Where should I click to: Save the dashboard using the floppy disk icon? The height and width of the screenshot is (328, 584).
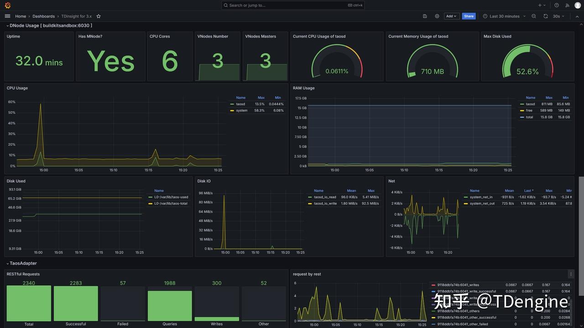click(424, 16)
